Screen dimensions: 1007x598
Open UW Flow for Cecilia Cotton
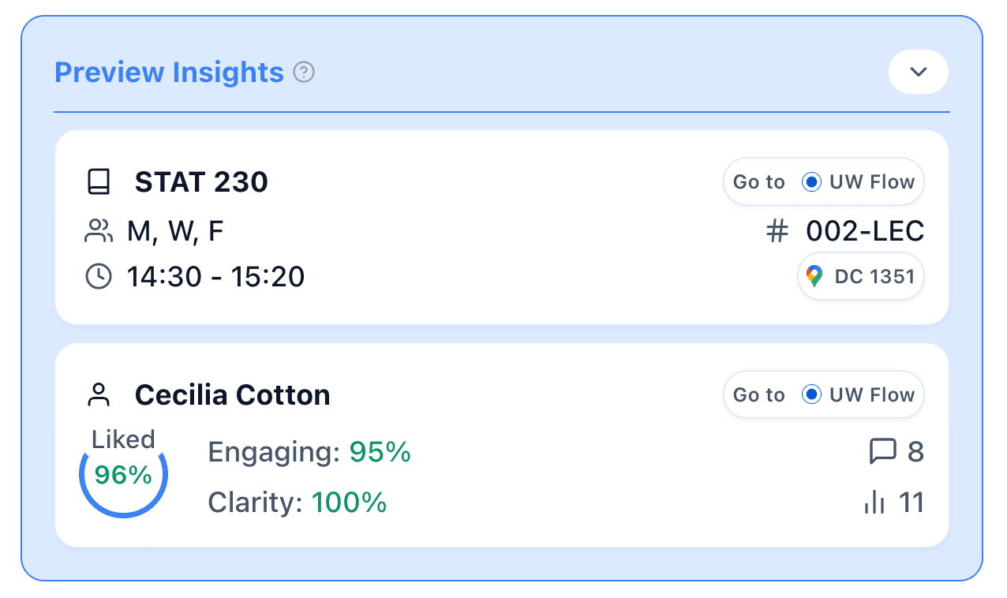(x=823, y=394)
